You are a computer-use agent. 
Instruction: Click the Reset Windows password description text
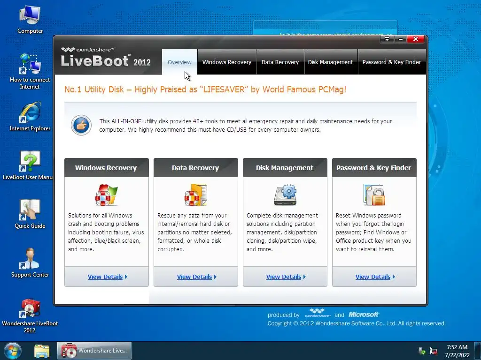point(373,232)
